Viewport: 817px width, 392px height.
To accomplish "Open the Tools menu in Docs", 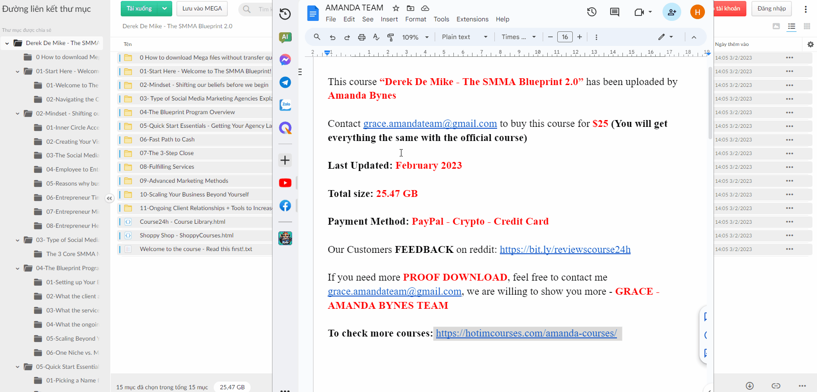I will tap(441, 19).
